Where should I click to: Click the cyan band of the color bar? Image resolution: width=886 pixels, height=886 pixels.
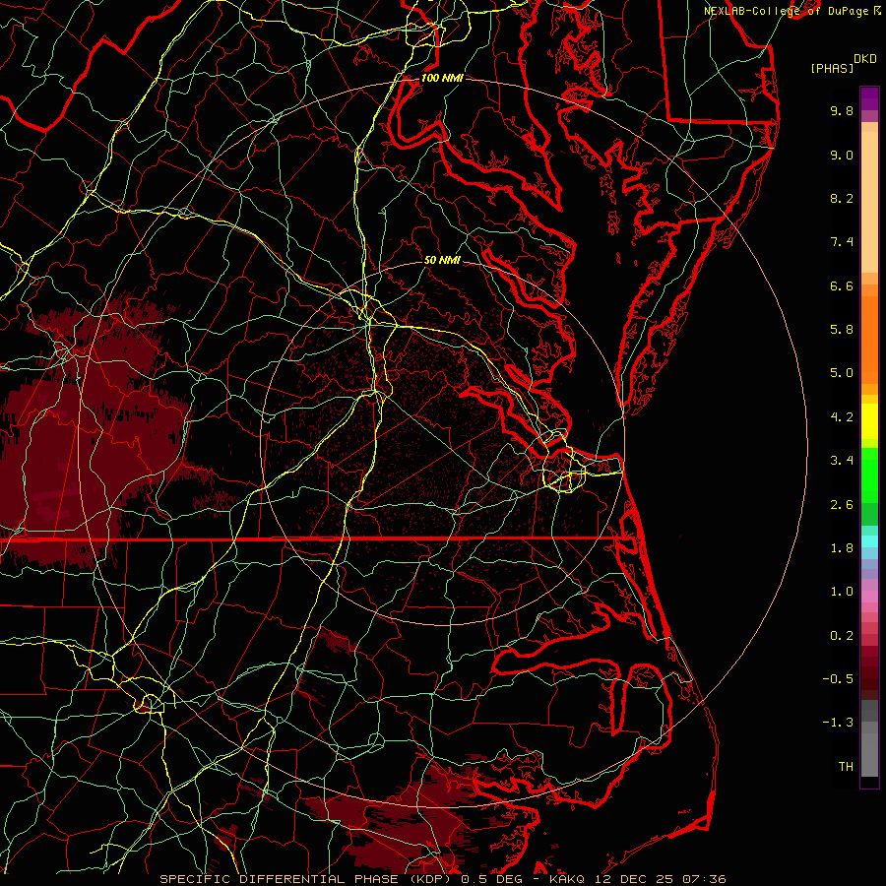pos(869,541)
